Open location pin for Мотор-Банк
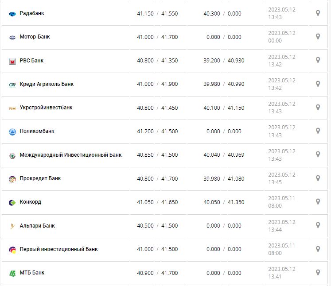The image size is (331, 286). coord(318,37)
